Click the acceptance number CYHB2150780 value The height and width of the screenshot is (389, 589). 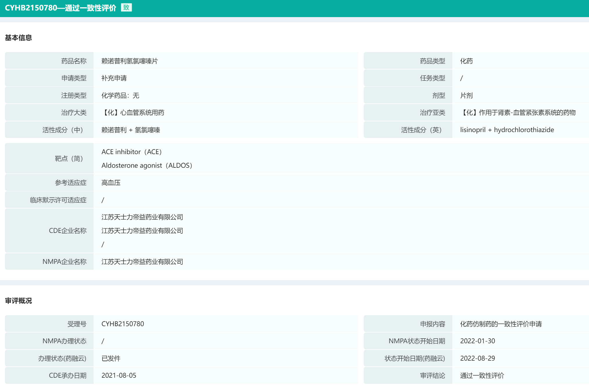point(123,324)
